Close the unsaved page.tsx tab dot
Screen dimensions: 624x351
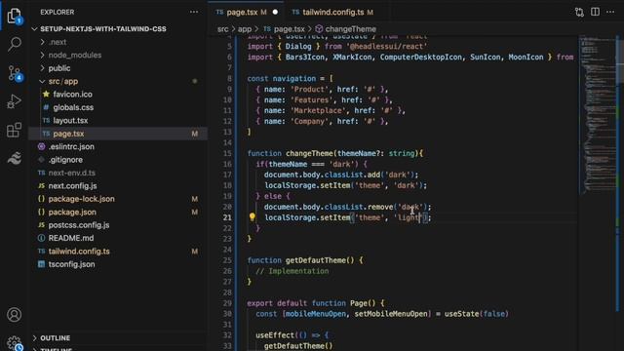coord(275,12)
